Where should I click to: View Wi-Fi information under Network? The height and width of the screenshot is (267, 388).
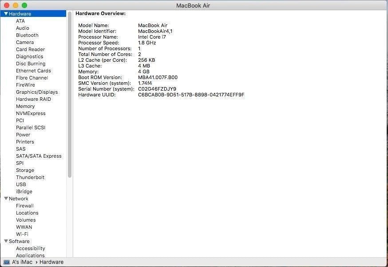coord(23,234)
